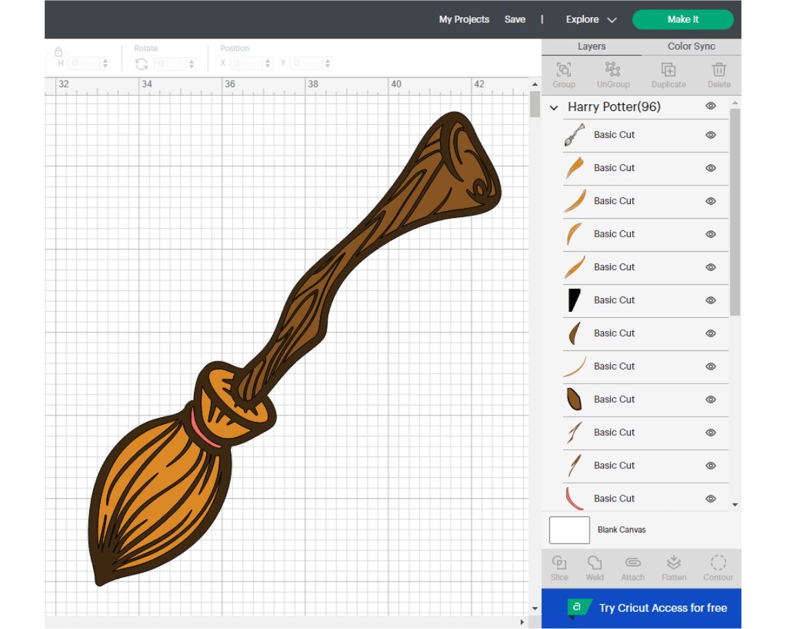Click the Duplicate layer icon
The width and height of the screenshot is (786, 629).
[668, 70]
